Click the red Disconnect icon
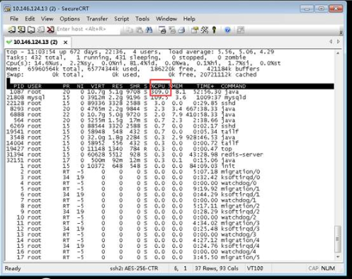The height and width of the screenshot is (279, 352). [50, 30]
